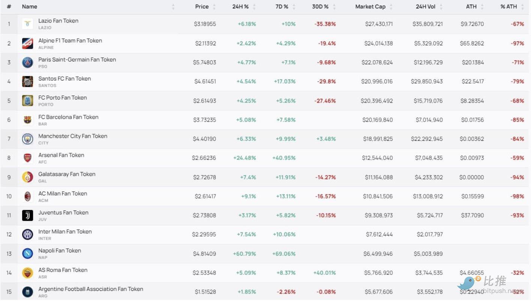
Task: Click the Market Cap header label
Action: click(370, 7)
